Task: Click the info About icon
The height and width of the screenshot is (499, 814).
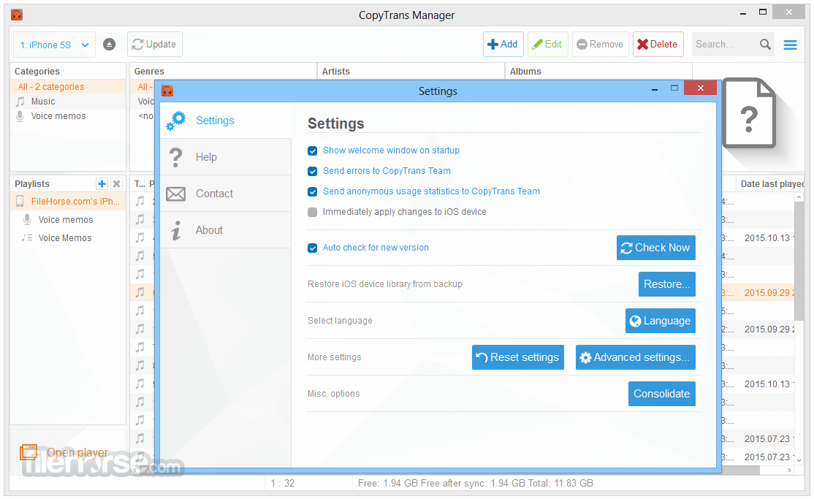Action: (x=177, y=230)
